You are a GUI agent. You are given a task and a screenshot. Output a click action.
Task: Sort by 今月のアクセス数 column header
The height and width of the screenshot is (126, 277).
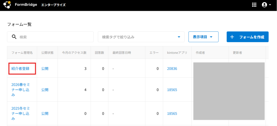click(x=74, y=53)
